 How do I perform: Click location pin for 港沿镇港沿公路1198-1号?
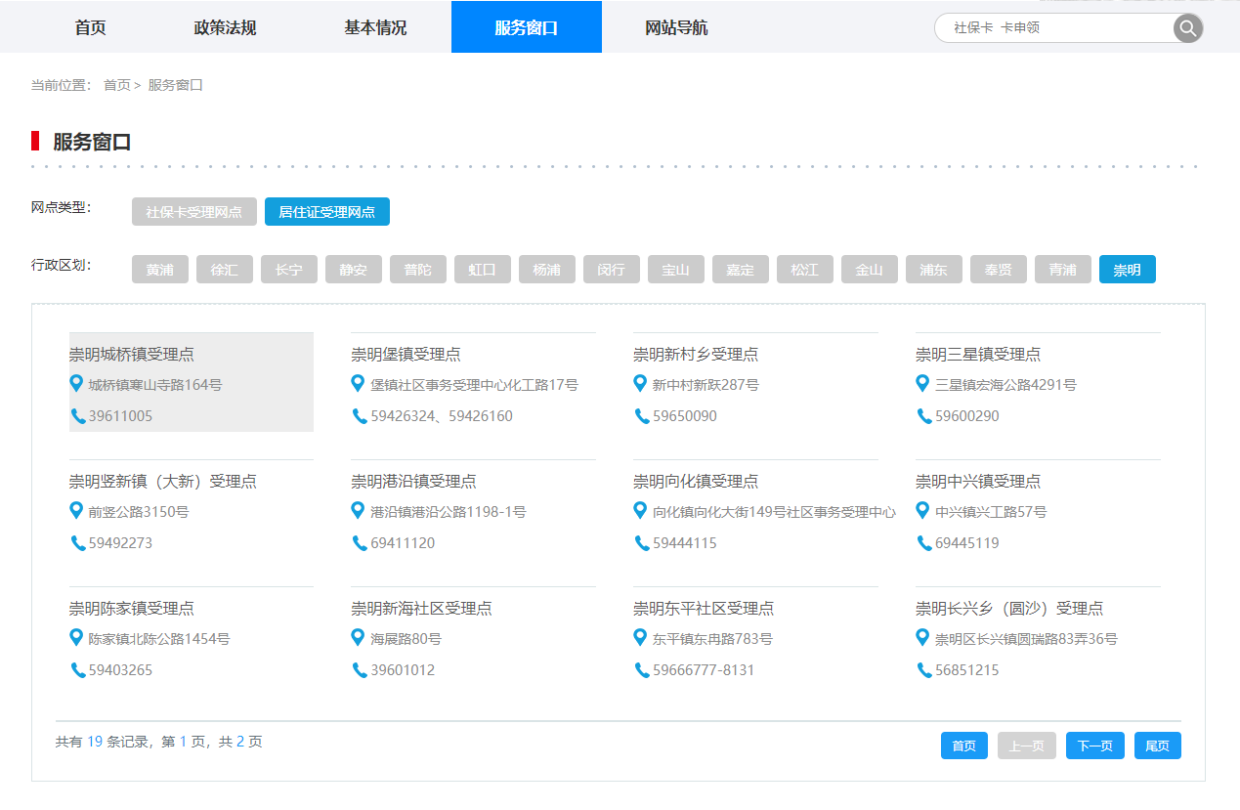[x=359, y=511]
